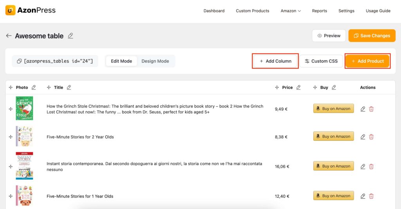Click the 1 Year Olds row move handle
Image resolution: width=401 pixels, height=209 pixels.
coord(11,196)
